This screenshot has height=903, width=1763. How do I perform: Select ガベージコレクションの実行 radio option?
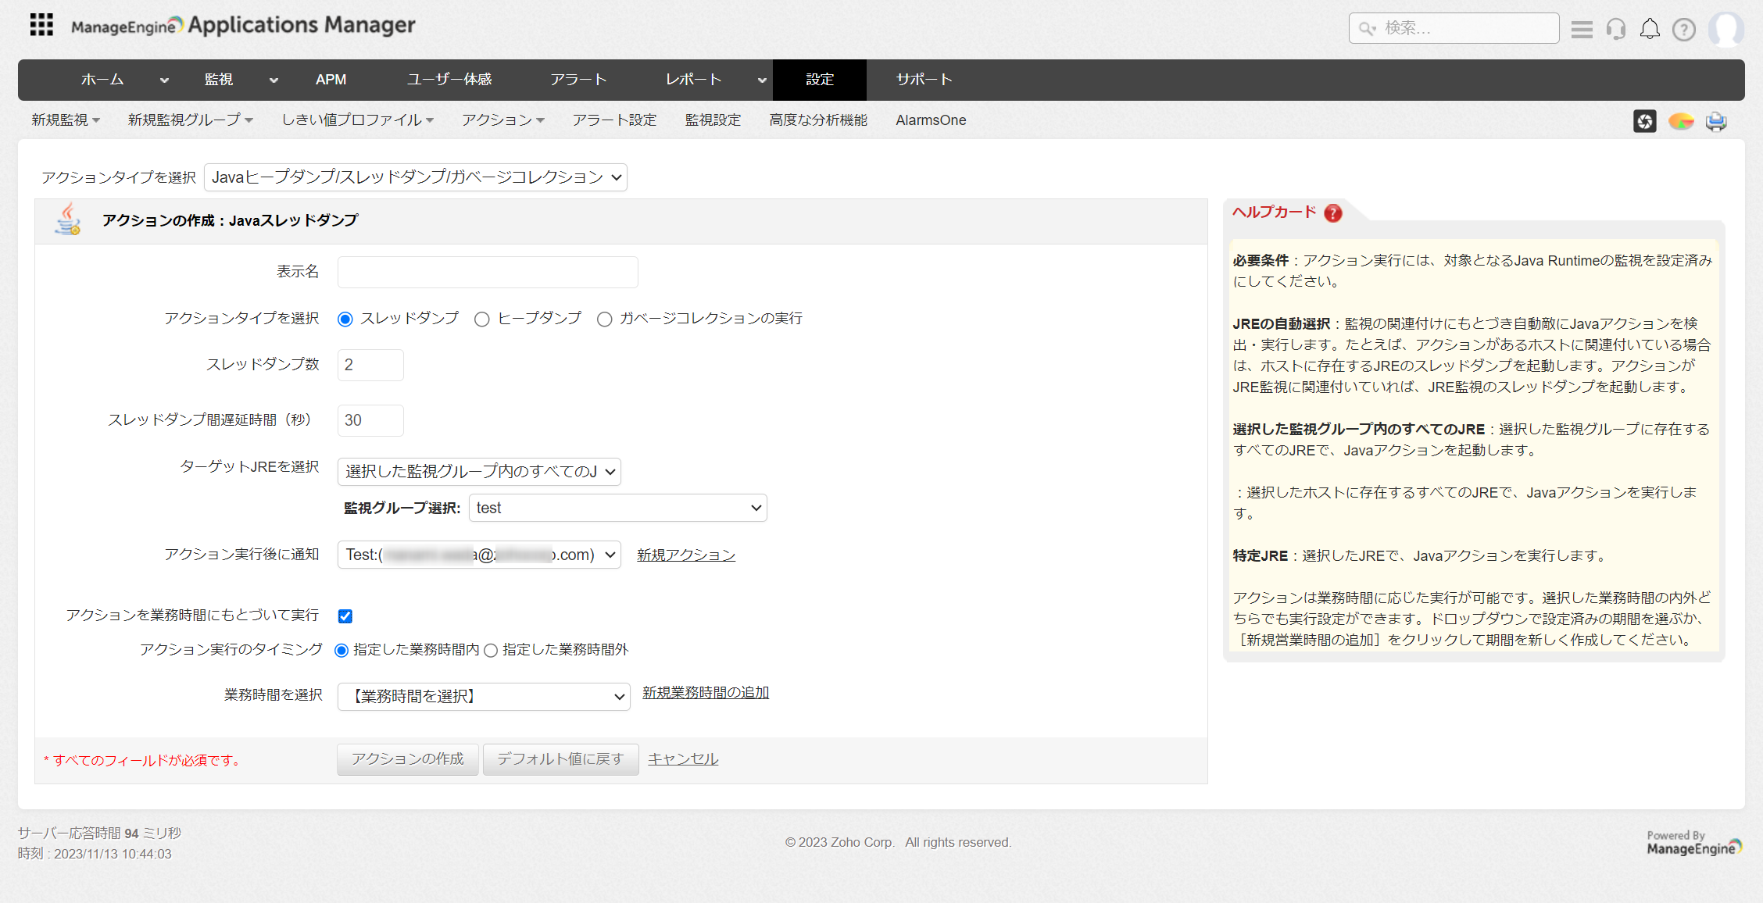coord(604,319)
